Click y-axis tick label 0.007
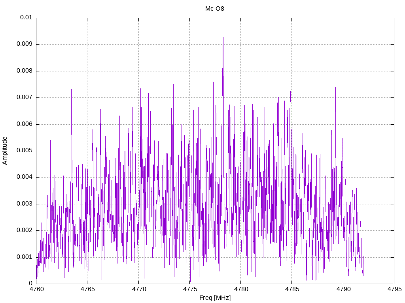 tap(25, 97)
